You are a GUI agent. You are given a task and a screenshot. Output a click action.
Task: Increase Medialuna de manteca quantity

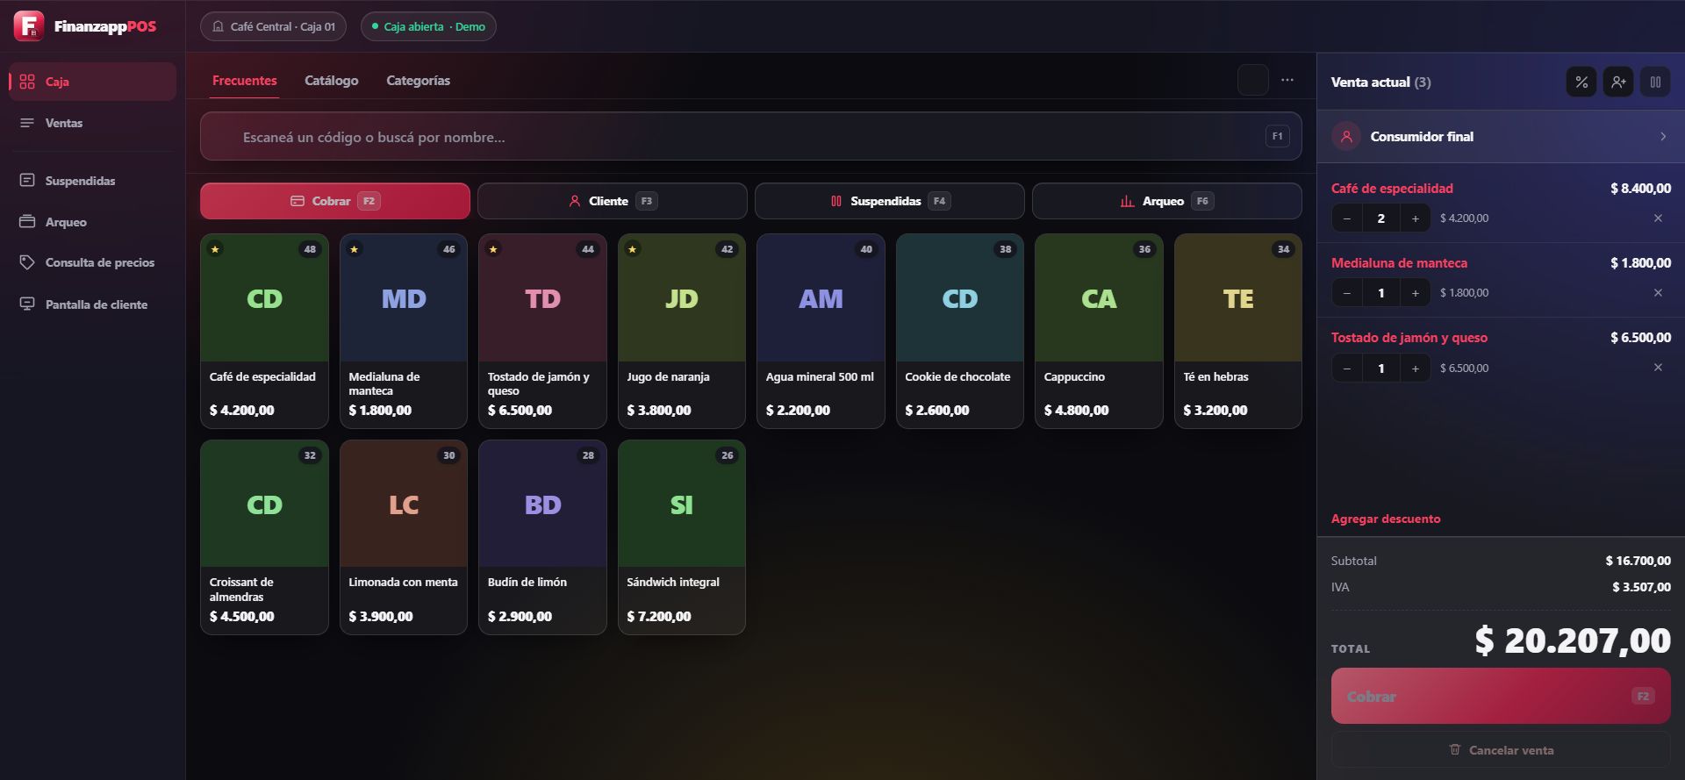click(1415, 293)
